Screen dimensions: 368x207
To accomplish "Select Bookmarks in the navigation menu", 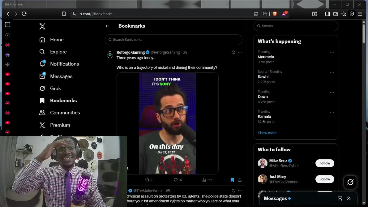I will (58, 100).
